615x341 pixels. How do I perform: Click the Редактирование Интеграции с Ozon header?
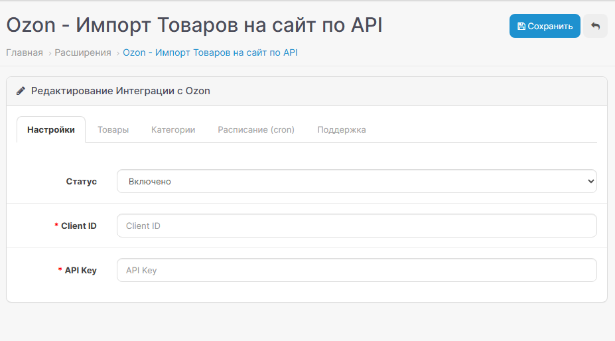pyautogui.click(x=121, y=91)
